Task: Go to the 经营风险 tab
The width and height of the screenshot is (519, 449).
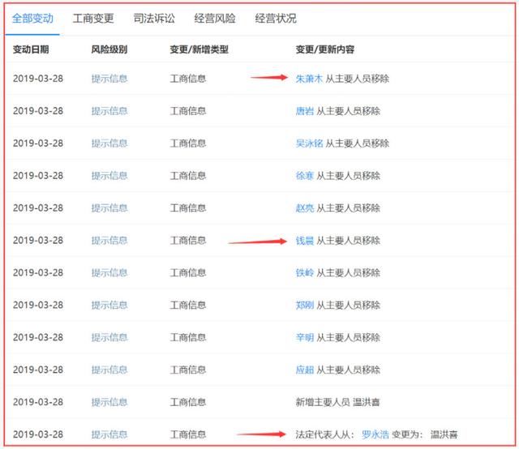Action: pyautogui.click(x=215, y=18)
